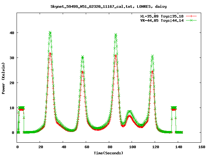Click the 10 tick label on y-axis
The height and width of the screenshot is (156, 208).
point(12,108)
